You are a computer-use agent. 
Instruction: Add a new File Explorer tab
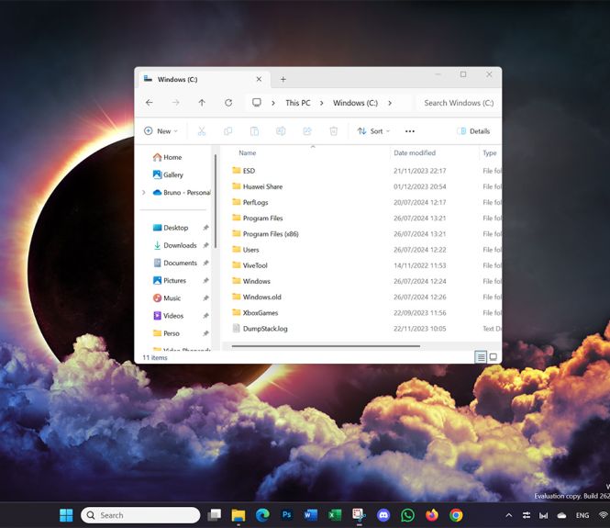(283, 80)
